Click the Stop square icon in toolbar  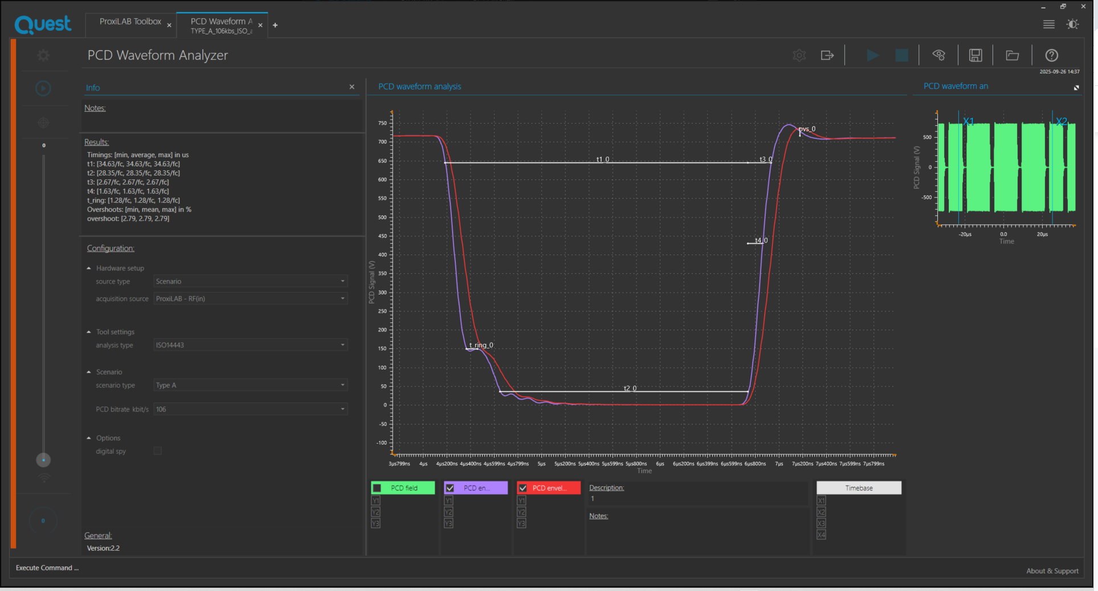pos(901,55)
